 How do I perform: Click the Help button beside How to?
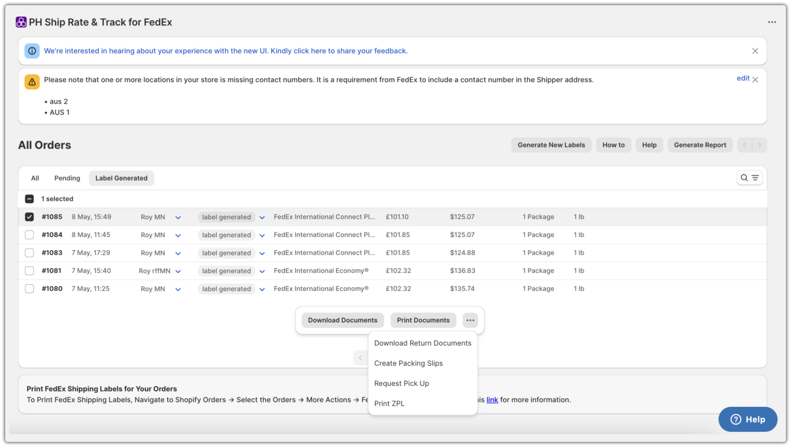pyautogui.click(x=649, y=145)
